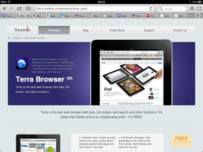The width and height of the screenshot is (203, 152).
Task: Switch to the App... tab beside the The... tab
Action: click(52, 16)
